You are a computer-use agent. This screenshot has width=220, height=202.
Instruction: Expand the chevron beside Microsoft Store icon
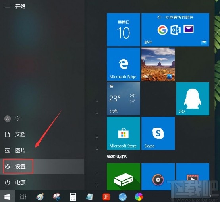(x=97, y=137)
